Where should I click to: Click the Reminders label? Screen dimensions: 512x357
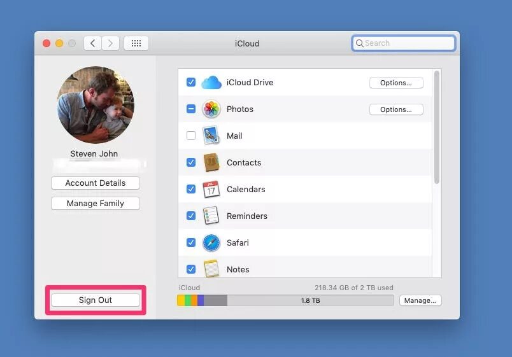(247, 216)
